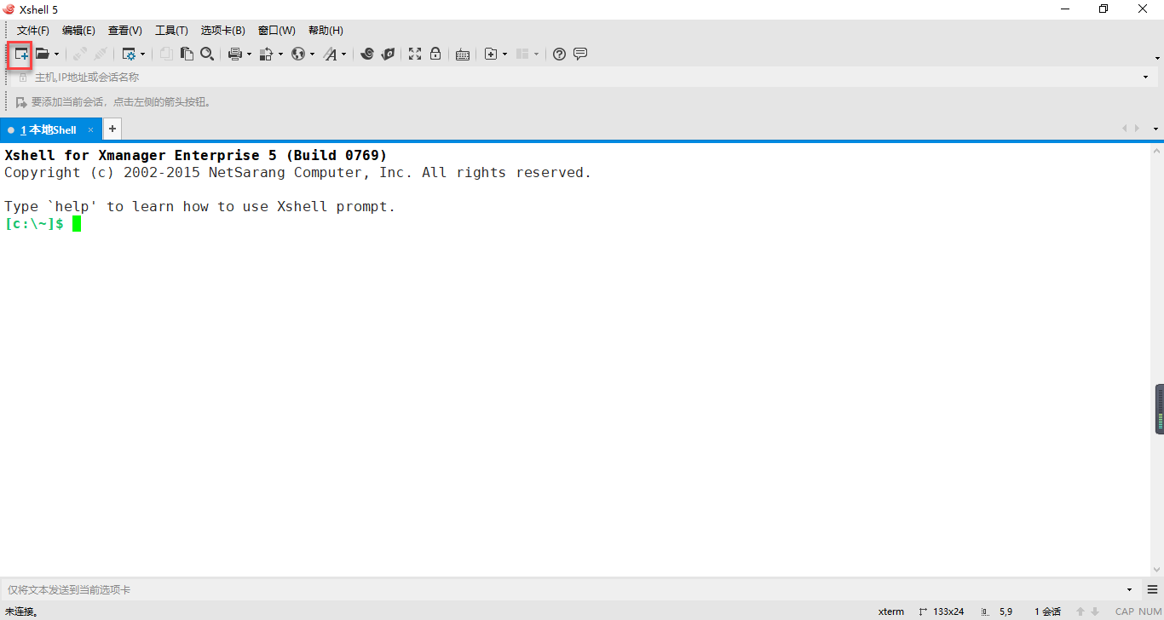
Task: Click the compose bar hamburger menu icon
Action: pos(1152,589)
